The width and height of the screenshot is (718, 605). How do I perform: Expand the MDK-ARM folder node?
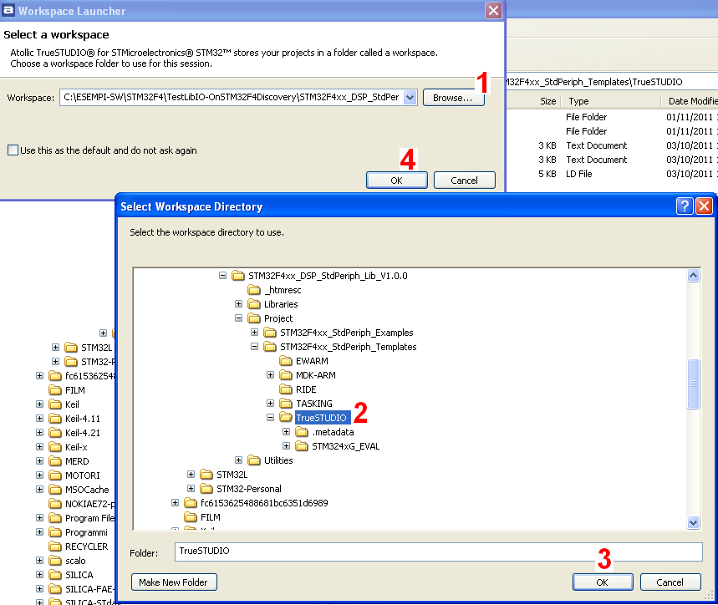pyautogui.click(x=271, y=375)
